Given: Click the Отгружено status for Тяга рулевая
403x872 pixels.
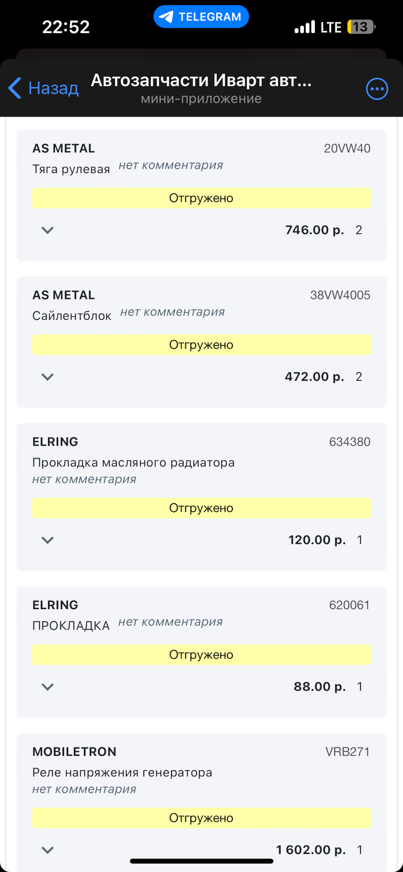Looking at the screenshot, I should point(201,198).
